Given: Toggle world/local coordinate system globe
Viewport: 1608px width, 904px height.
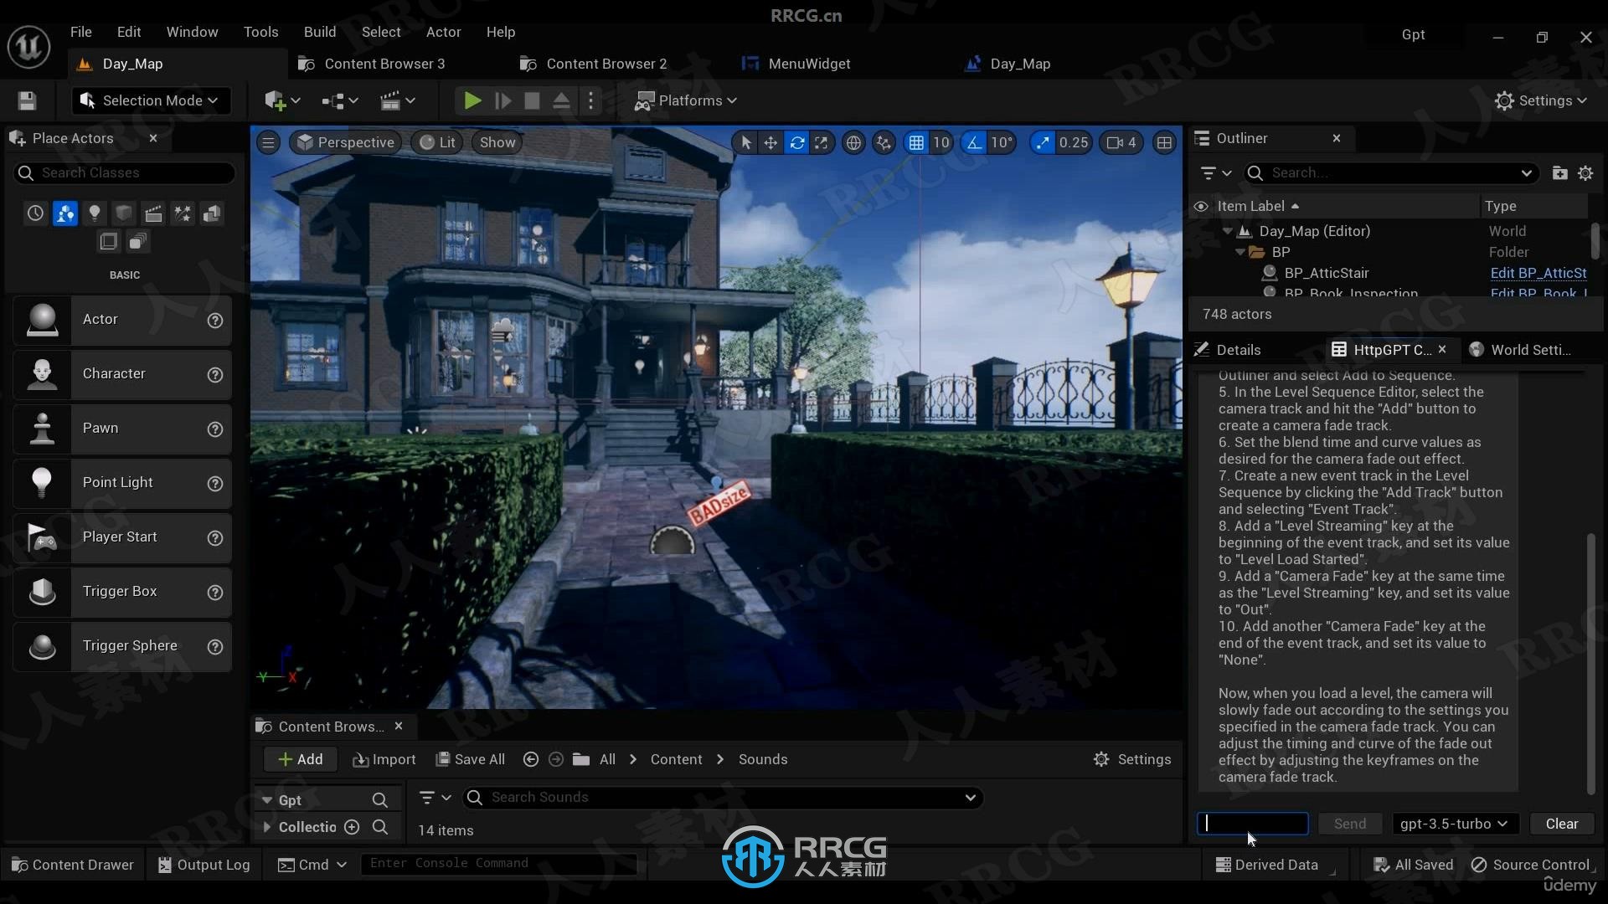Looking at the screenshot, I should point(853,142).
